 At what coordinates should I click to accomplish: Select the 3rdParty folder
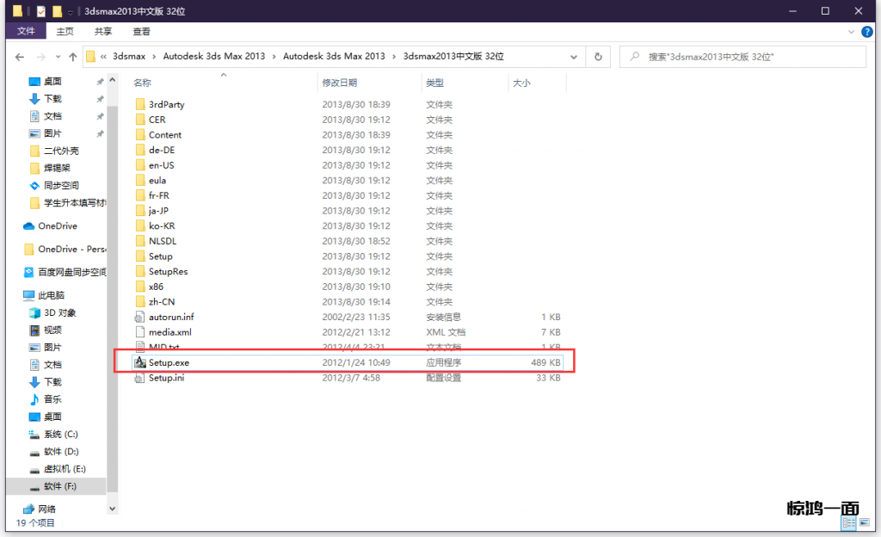[166, 104]
